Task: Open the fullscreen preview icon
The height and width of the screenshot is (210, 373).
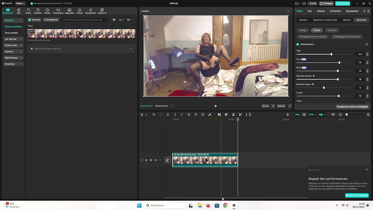Action: point(290,106)
